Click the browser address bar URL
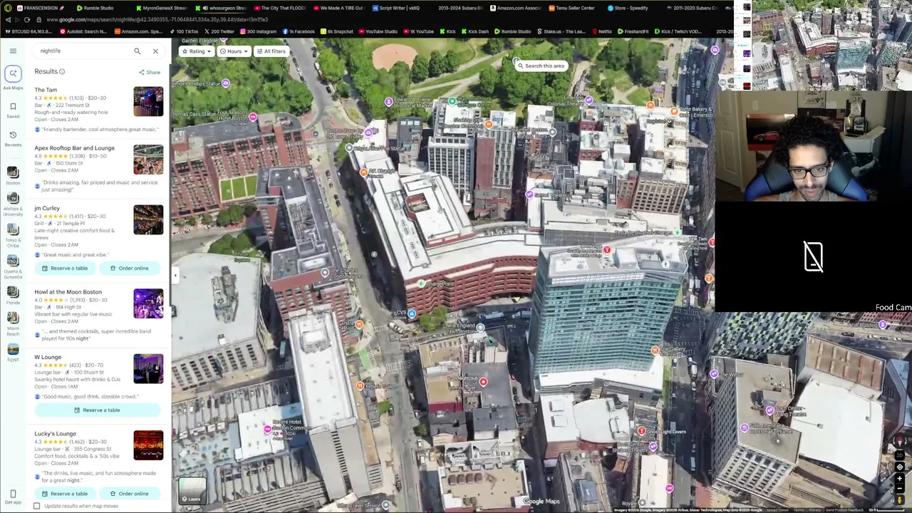The image size is (912, 513). tap(157, 20)
